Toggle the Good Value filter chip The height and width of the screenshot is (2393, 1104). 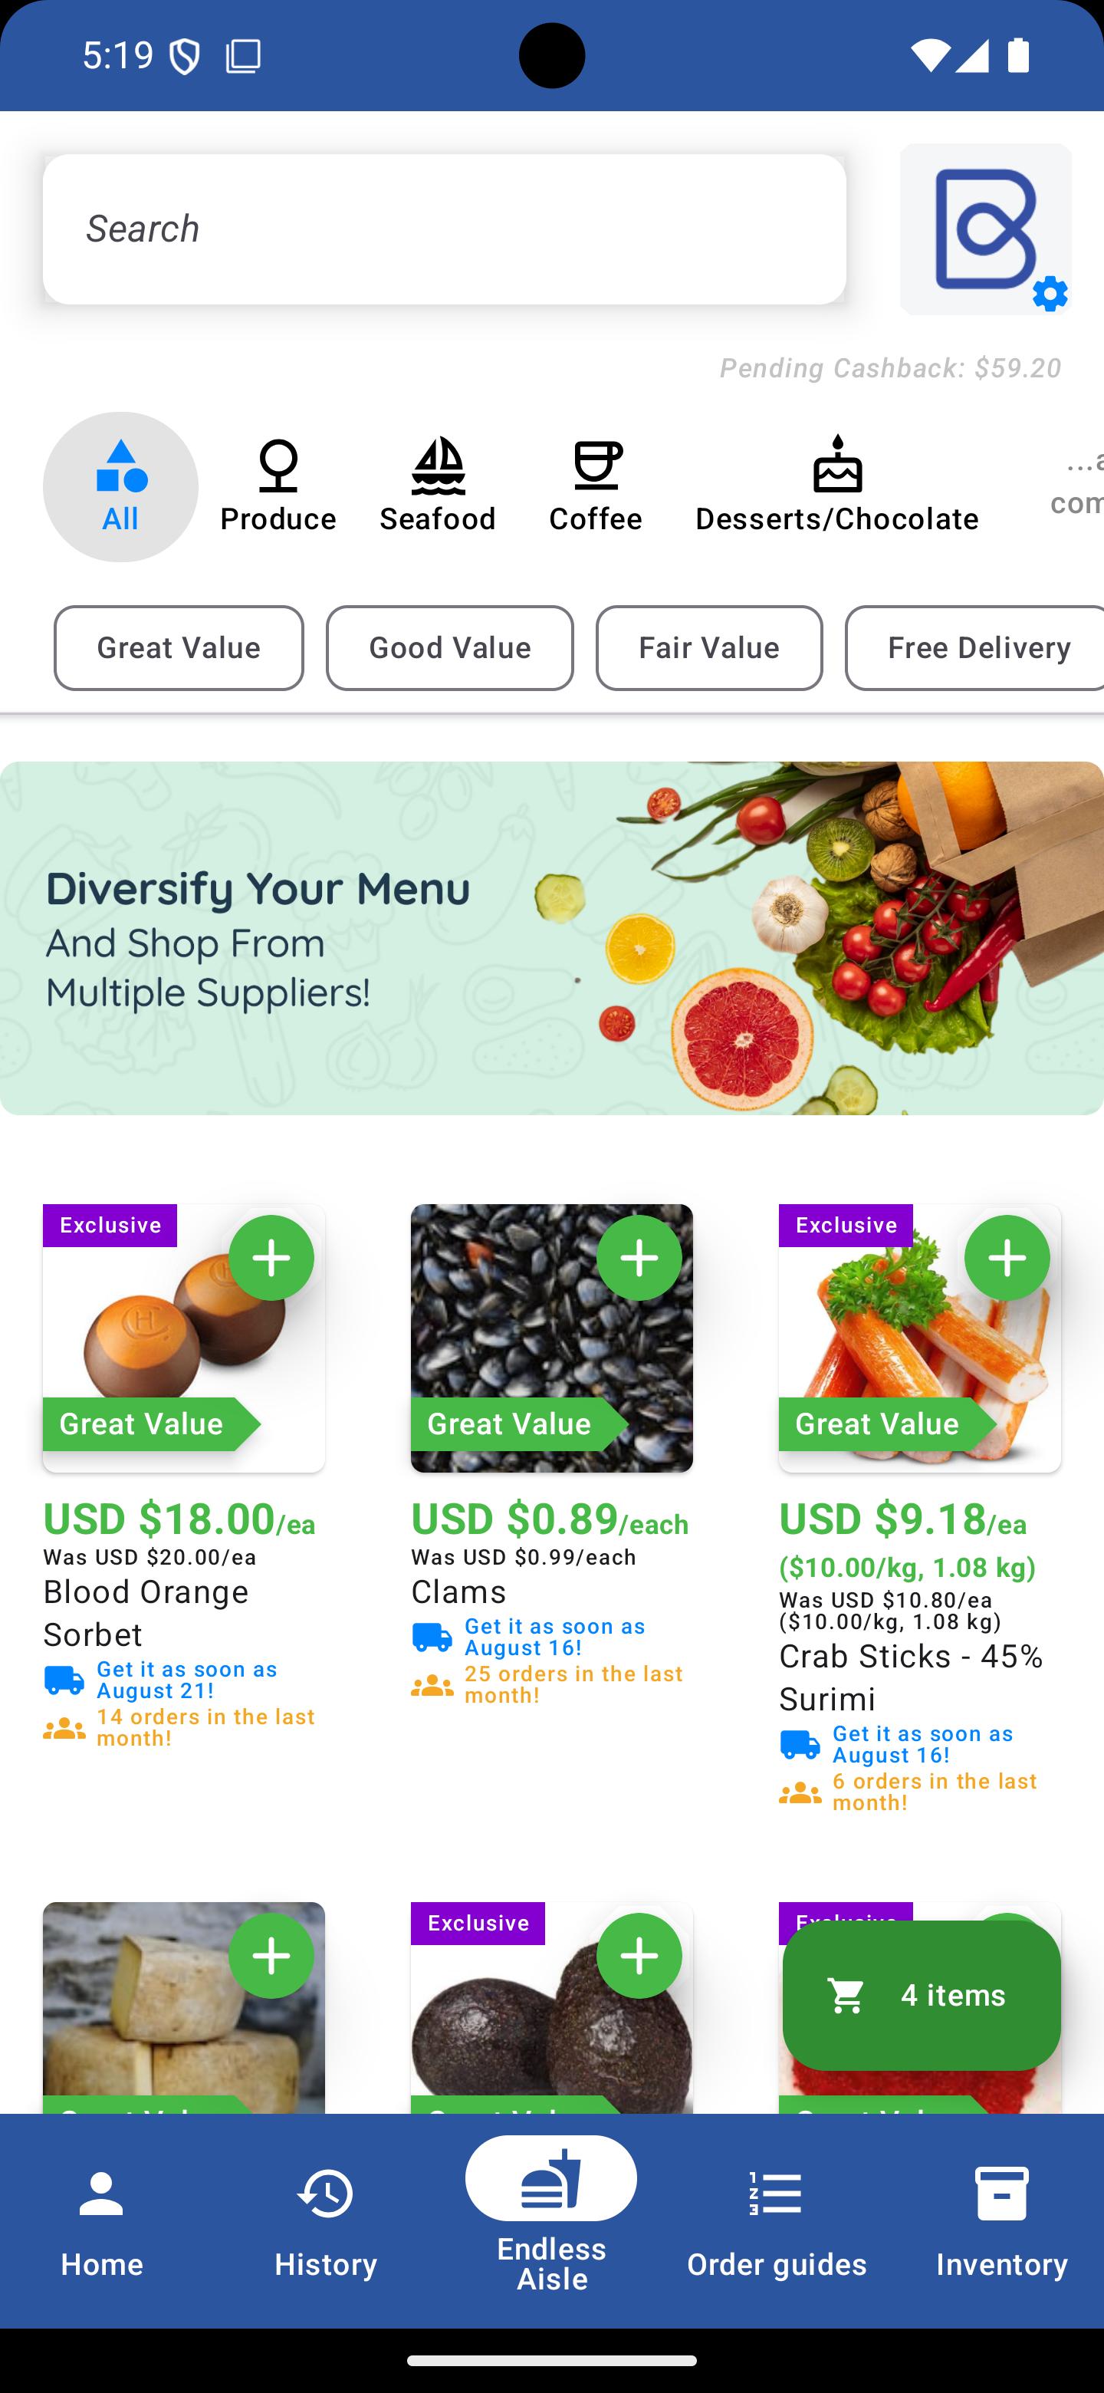pos(449,647)
